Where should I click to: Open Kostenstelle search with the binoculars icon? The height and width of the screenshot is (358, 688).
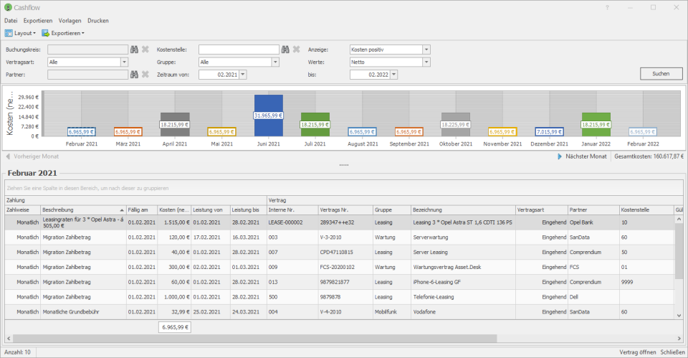(x=285, y=50)
